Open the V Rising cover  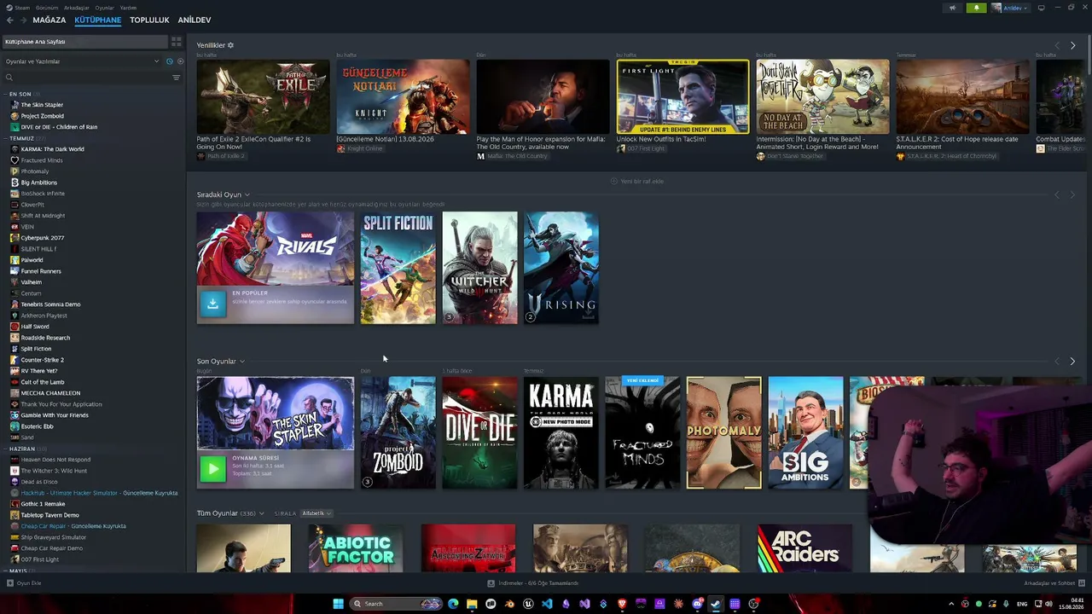[561, 268]
